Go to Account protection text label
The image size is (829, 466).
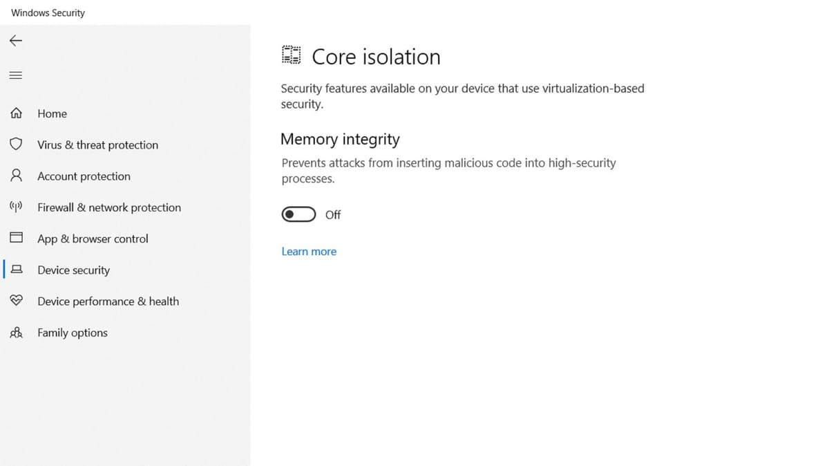pyautogui.click(x=84, y=176)
